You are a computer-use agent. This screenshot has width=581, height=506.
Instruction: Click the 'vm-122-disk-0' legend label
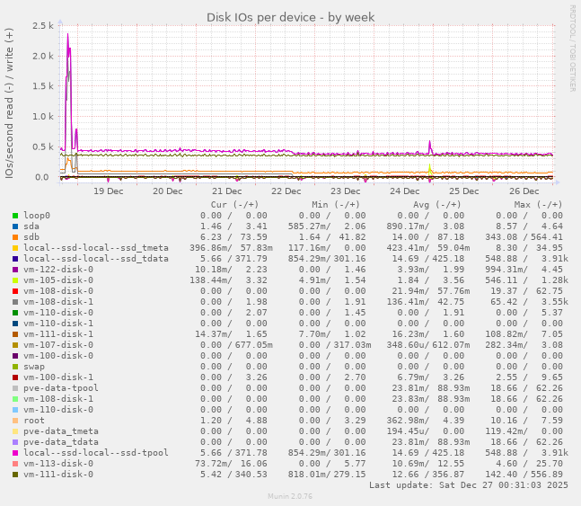coord(58,270)
